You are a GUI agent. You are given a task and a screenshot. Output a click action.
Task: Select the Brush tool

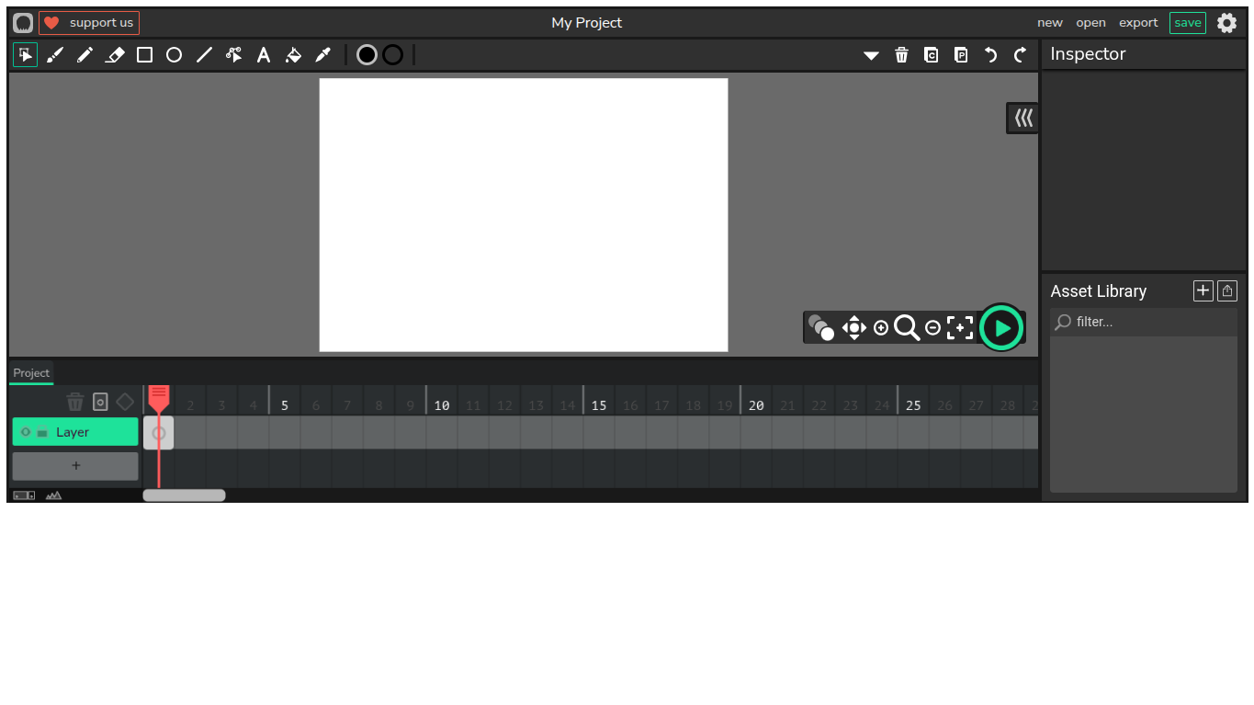55,55
